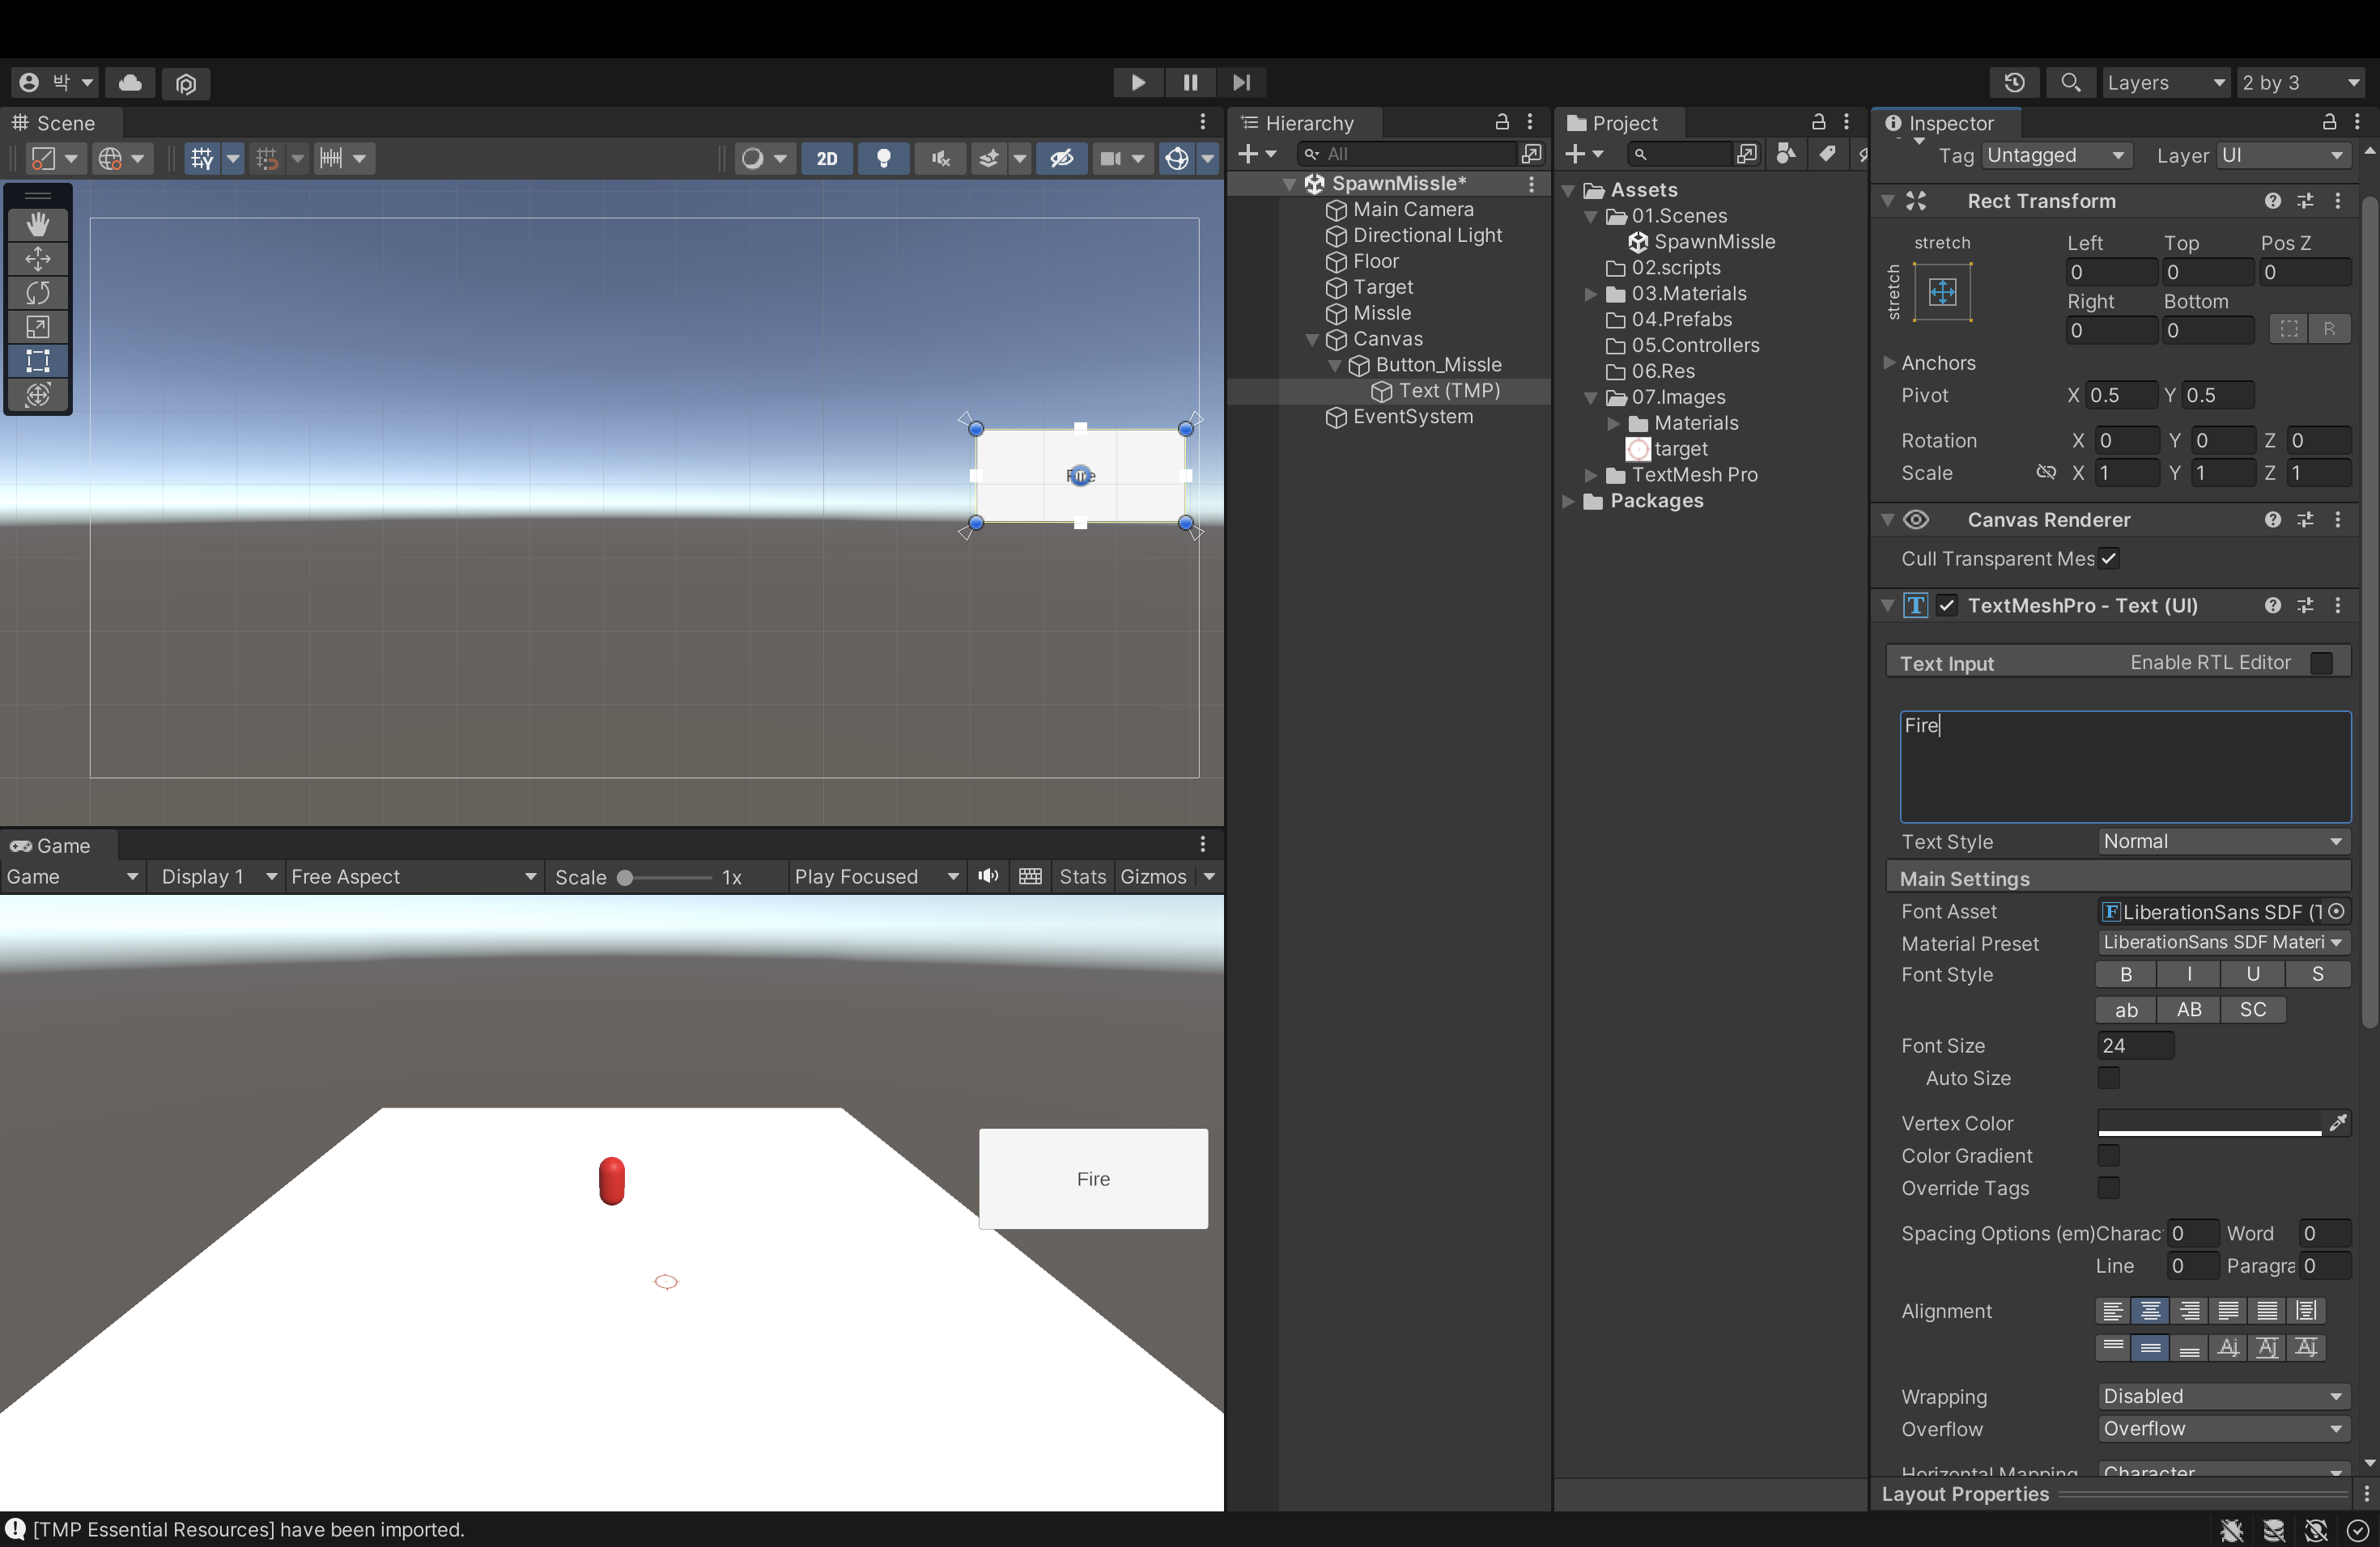This screenshot has width=2380, height=1547.
Task: Enable Auto Size checkbox
Action: point(2108,1079)
